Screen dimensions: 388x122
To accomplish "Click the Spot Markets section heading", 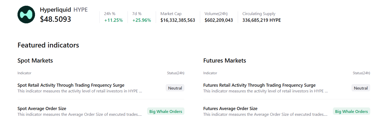I will (35, 61).
